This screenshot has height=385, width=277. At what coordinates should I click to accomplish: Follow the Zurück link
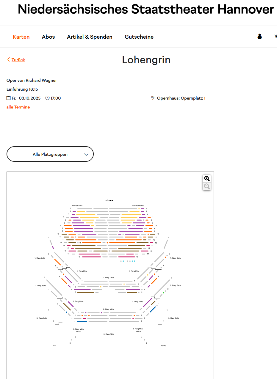click(x=18, y=60)
